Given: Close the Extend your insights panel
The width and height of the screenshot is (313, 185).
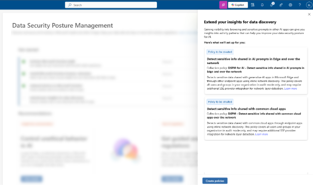Looking at the screenshot, I should [x=309, y=14].
